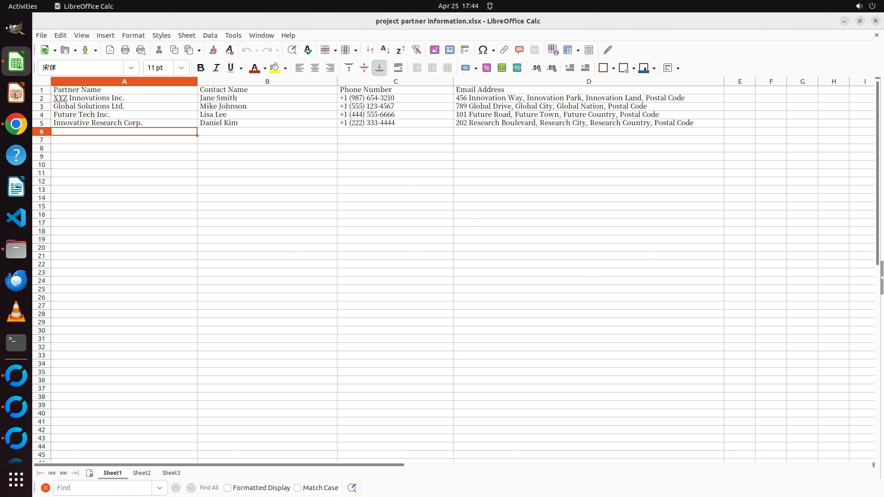Screen dimensions: 884x497
Task: Click the Format as Percent icon
Action: tap(486, 68)
